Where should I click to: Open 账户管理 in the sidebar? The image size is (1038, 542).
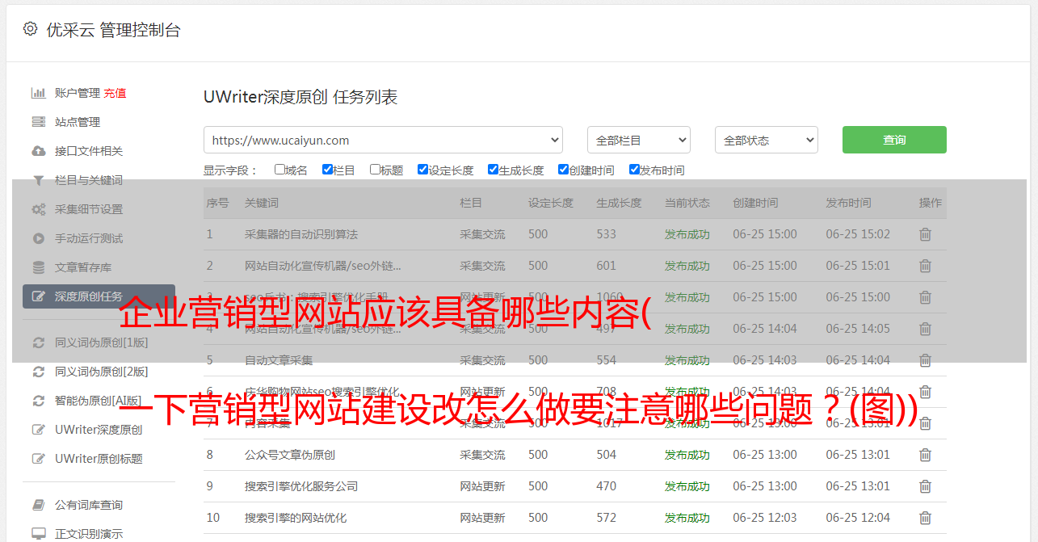pos(78,93)
